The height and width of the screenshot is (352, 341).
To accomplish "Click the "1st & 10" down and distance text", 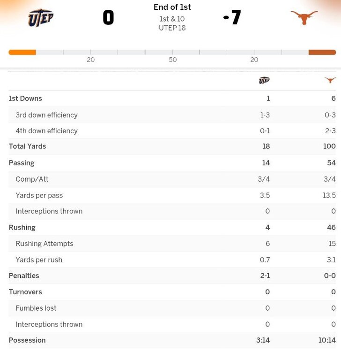I will [172, 19].
